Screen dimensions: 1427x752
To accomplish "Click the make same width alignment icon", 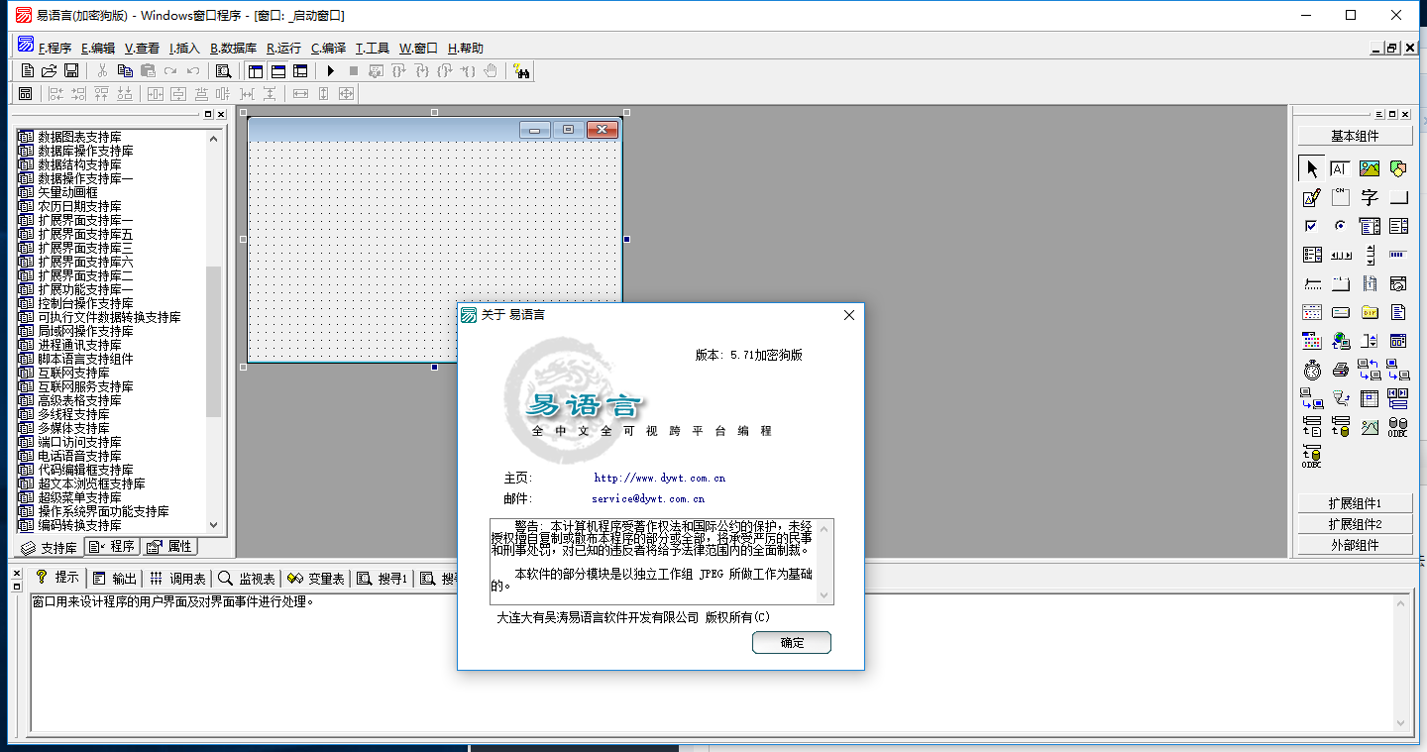I will 300,93.
